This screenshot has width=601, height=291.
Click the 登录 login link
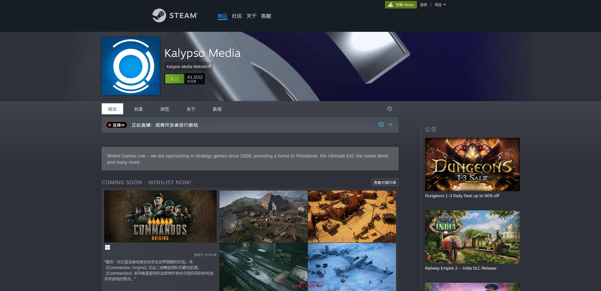(424, 5)
